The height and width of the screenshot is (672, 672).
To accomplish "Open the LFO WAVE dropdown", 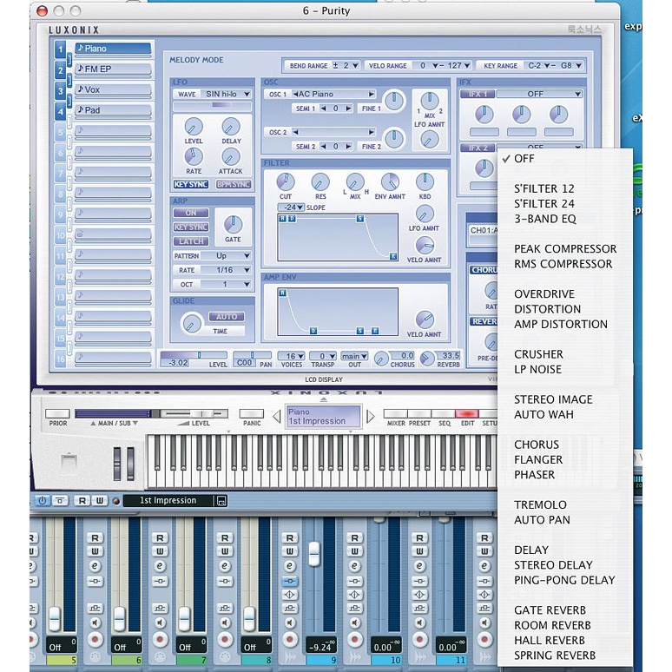I will pyautogui.click(x=224, y=94).
